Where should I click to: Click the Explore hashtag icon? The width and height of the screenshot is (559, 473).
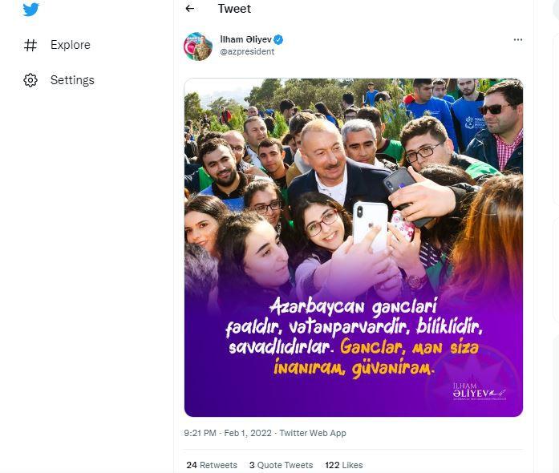click(x=30, y=45)
